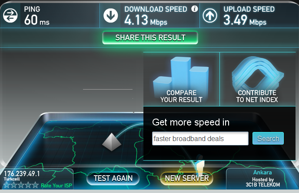
Task: Rate ISP with third star
Action: [21, 185]
